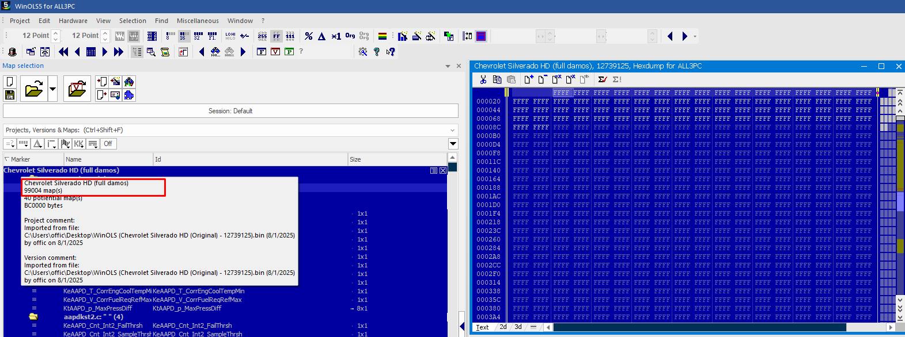The height and width of the screenshot is (337, 905).
Task: Click the blue binoculars find icon
Action: 215,52
